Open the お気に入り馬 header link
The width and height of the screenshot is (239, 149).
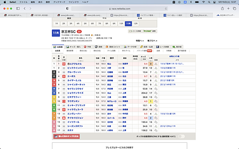[174, 57]
